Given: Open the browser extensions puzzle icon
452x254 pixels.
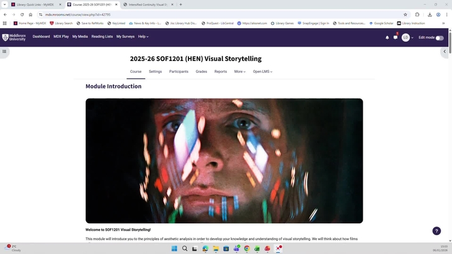Looking at the screenshot, I should tap(417, 14).
